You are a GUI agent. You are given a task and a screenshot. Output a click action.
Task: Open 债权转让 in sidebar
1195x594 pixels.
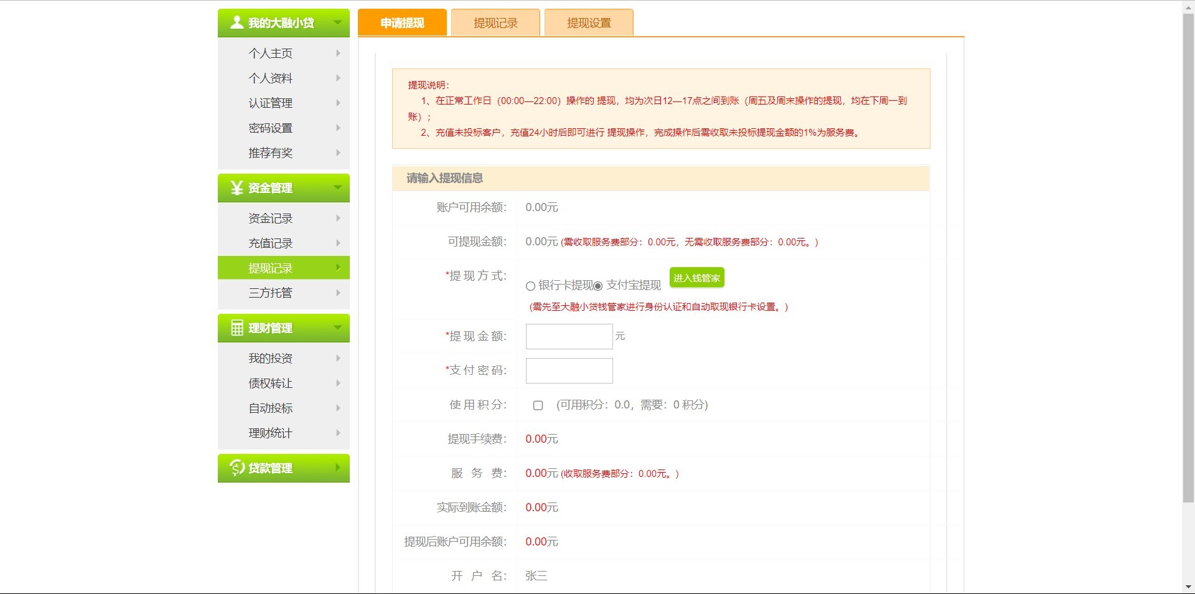point(270,383)
